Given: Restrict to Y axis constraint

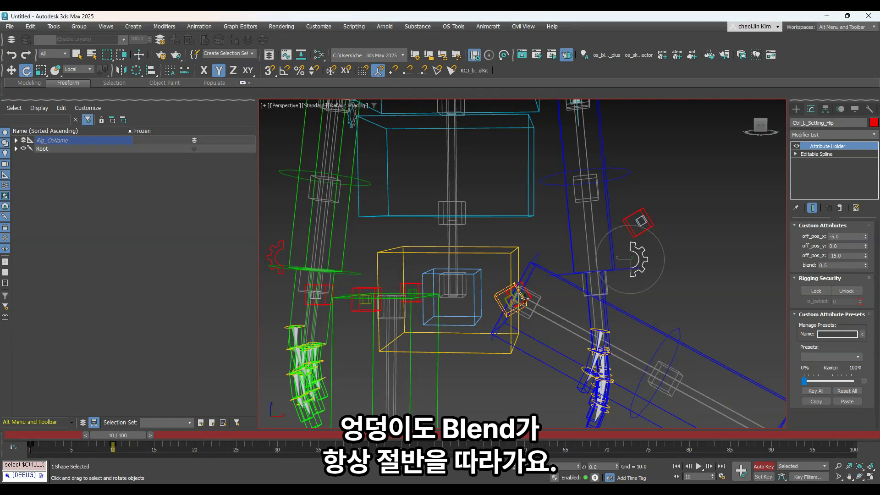Looking at the screenshot, I should coord(219,70).
